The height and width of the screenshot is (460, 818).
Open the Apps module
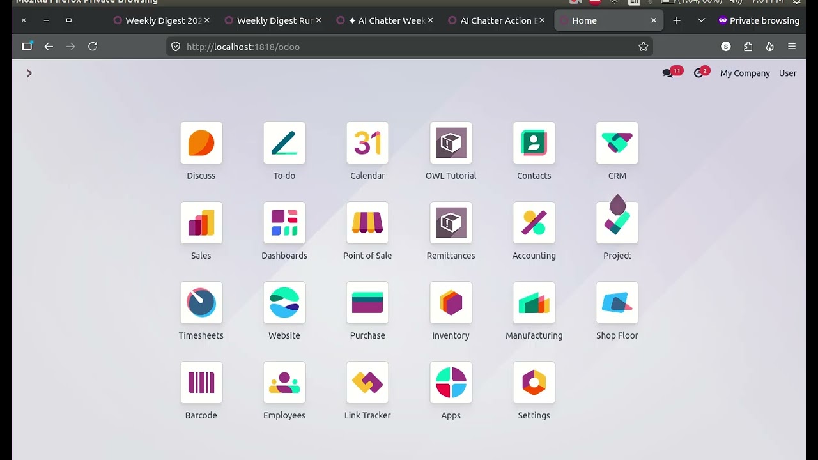pos(451,383)
